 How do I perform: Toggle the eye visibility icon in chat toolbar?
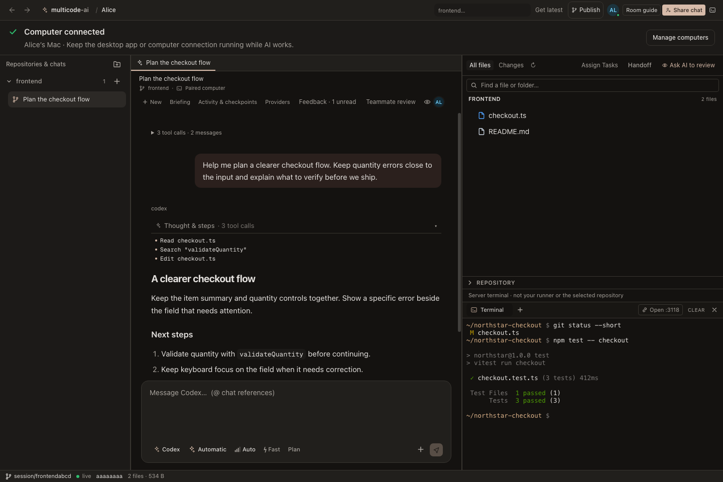tap(427, 102)
